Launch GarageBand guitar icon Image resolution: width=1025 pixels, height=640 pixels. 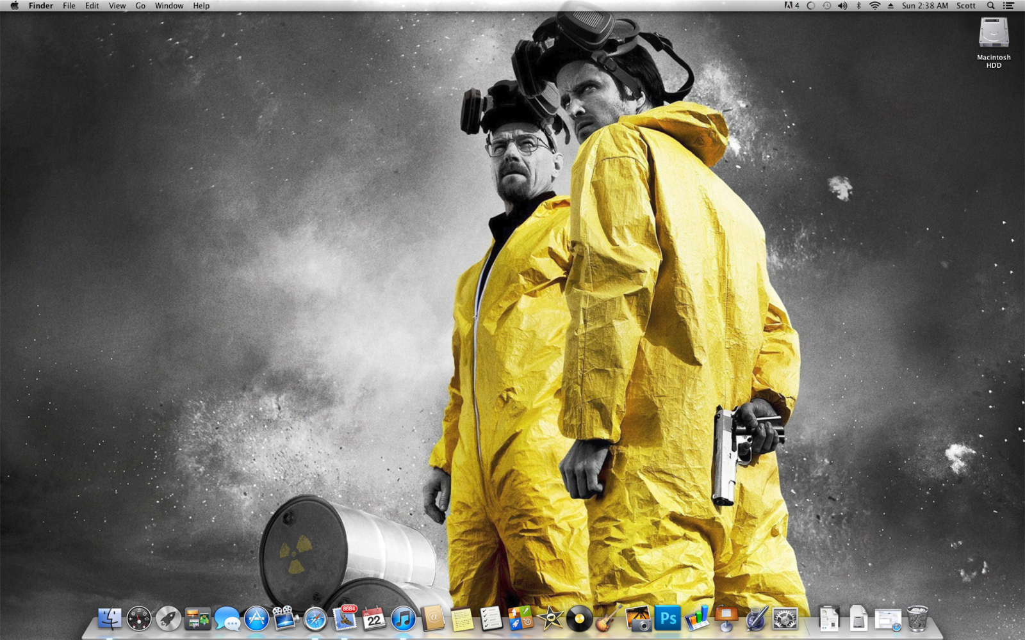(609, 619)
